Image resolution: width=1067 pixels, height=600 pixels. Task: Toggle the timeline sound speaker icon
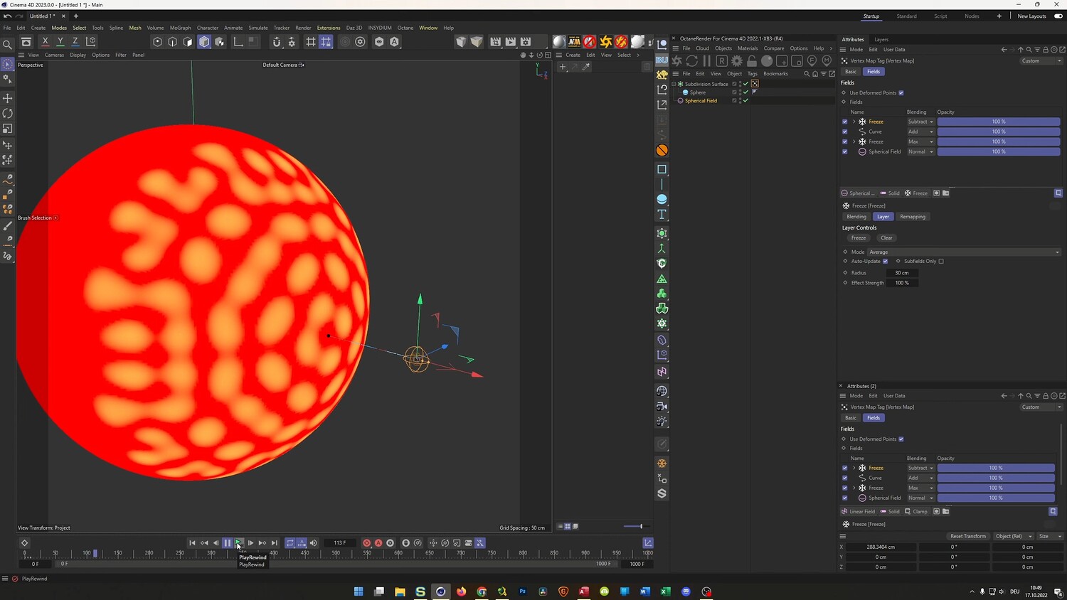pos(313,543)
